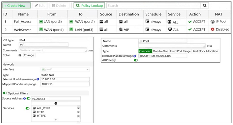Click the VIP color swatch icon

[x=20, y=55]
